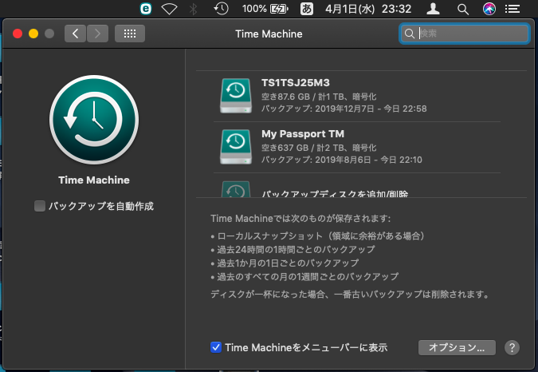Open the help question mark button
Screen dimensions: 538x372
tap(512, 347)
